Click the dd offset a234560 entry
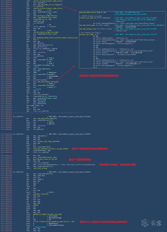Screen dimensions: 167x232 (117, 64)
